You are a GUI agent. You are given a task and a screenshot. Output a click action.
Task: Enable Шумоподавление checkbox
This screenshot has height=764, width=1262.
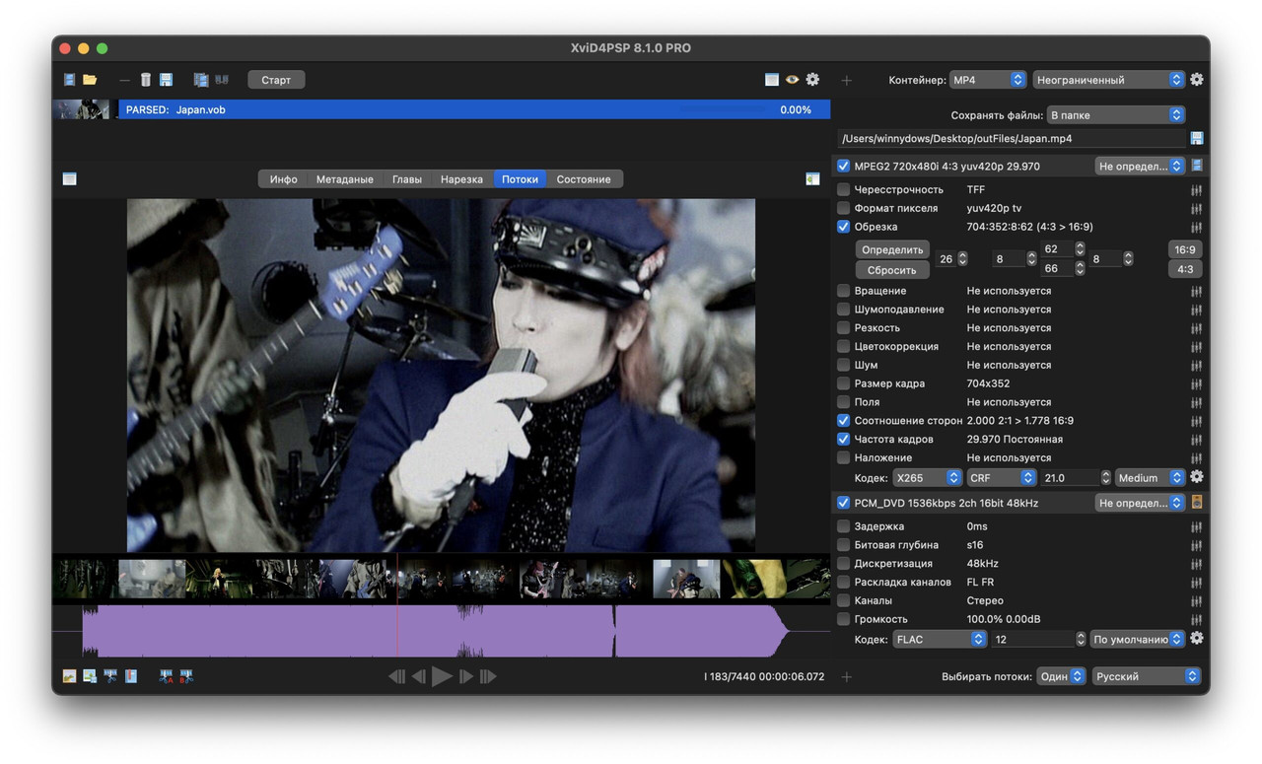pyautogui.click(x=843, y=310)
